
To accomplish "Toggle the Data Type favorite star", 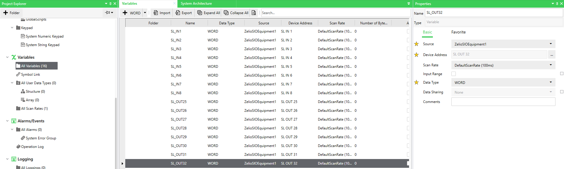I will click(x=416, y=82).
